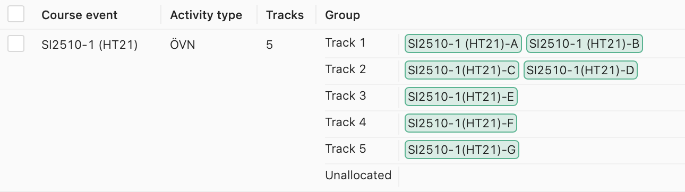Select the Track 4 row label
Image resolution: width=685 pixels, height=192 pixels.
point(346,122)
